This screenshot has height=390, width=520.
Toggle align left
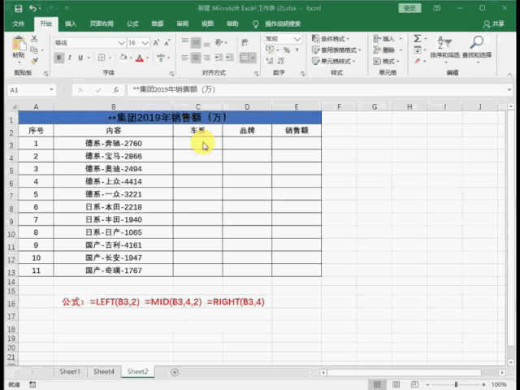coord(185,58)
